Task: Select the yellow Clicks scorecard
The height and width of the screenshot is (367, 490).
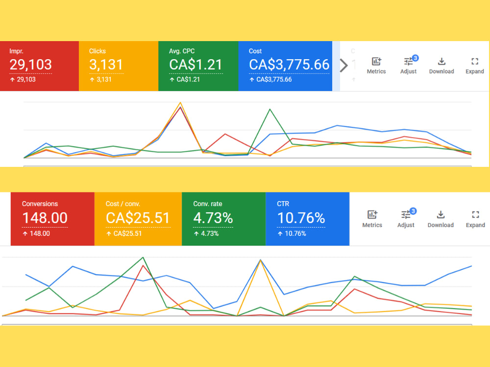Action: [x=119, y=66]
